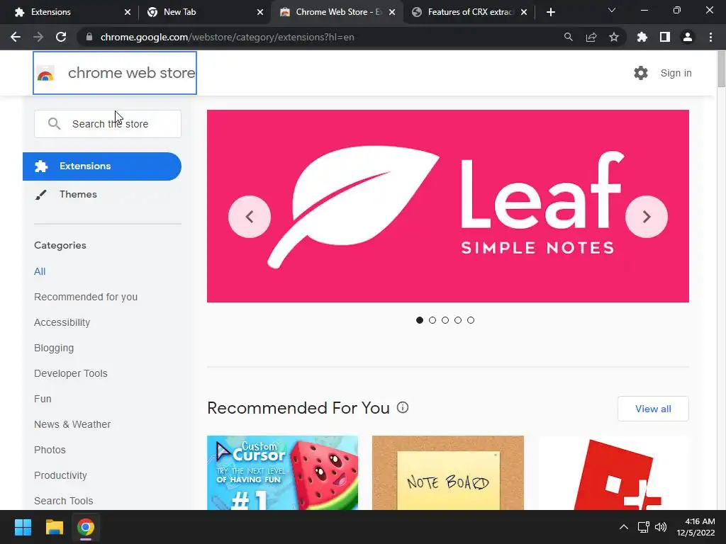The height and width of the screenshot is (544, 726).
Task: Choose the Fun category
Action: point(43,399)
